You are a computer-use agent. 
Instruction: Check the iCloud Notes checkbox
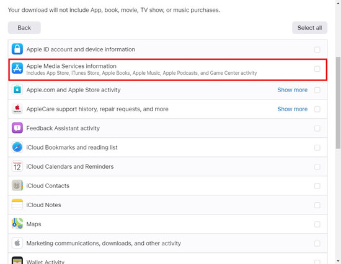(x=317, y=205)
